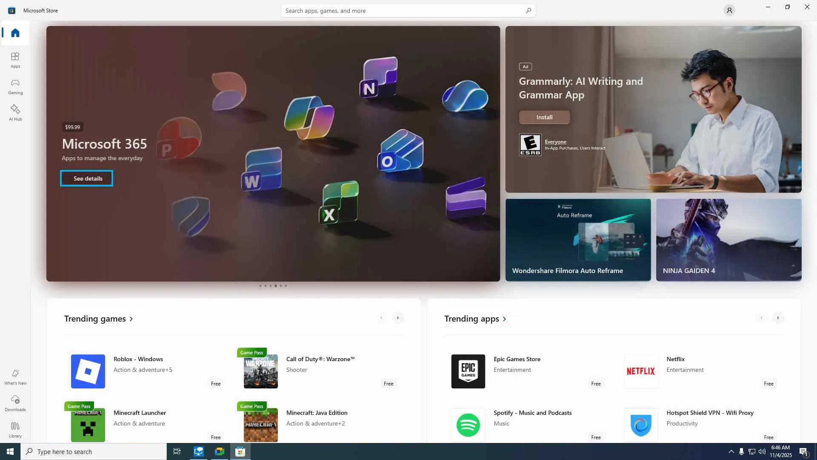The width and height of the screenshot is (817, 460).
Task: Select last carousel page indicator dot
Action: tap(286, 286)
